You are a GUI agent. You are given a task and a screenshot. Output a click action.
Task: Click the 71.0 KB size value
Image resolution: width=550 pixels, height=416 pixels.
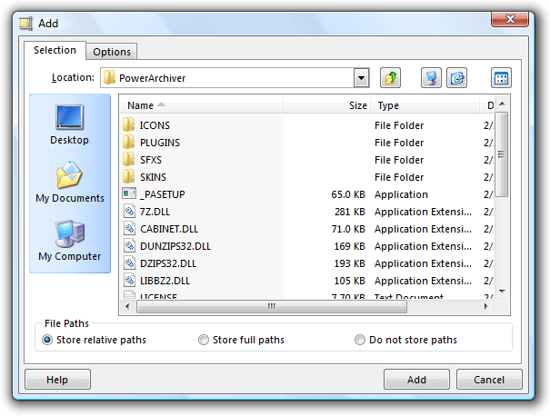(348, 229)
